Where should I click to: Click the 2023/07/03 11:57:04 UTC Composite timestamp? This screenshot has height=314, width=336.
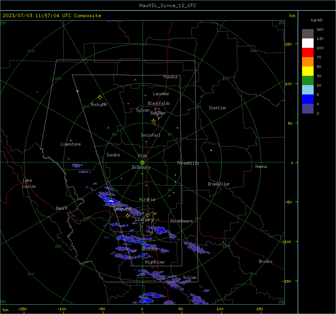(52, 16)
